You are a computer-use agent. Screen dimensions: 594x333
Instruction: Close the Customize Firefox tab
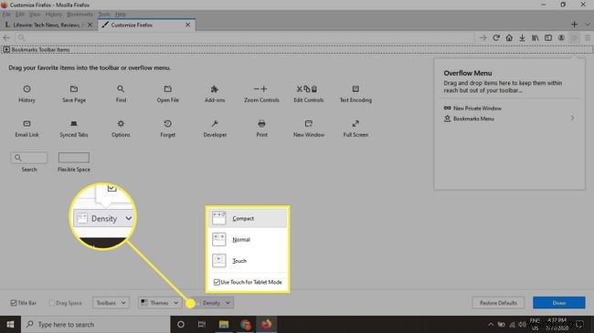point(188,25)
